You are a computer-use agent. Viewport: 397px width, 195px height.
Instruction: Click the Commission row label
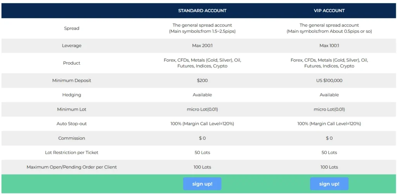(72, 138)
